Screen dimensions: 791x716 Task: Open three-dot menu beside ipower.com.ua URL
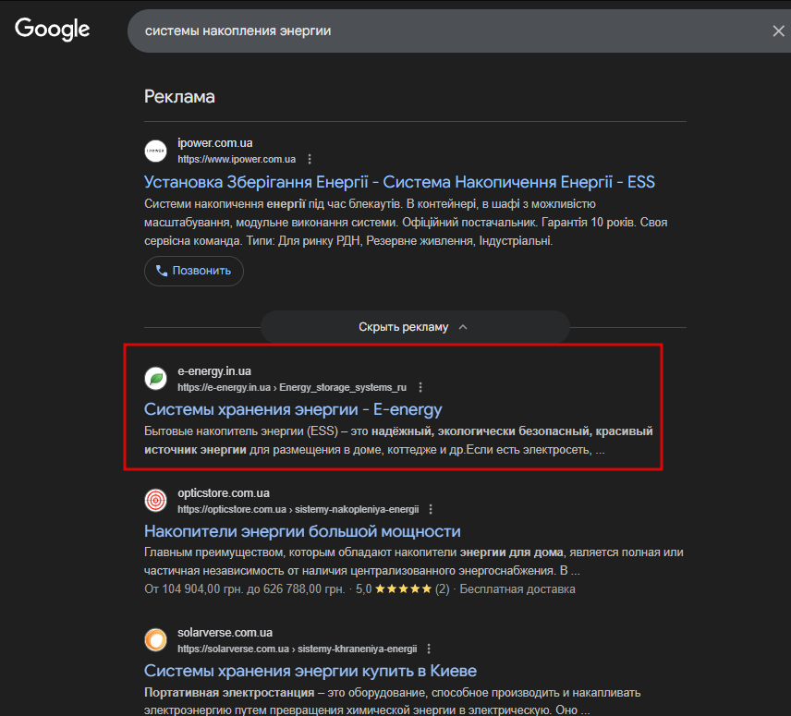click(x=310, y=159)
